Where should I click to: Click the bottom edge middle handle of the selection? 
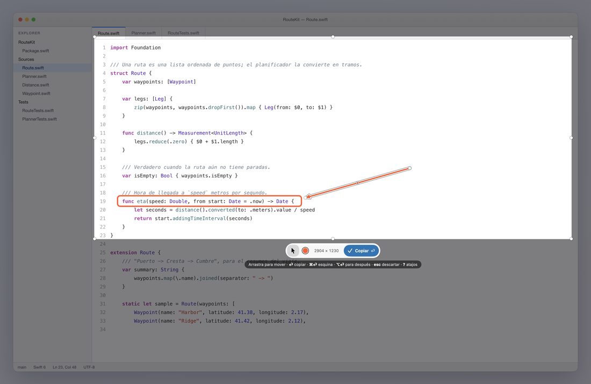333,239
